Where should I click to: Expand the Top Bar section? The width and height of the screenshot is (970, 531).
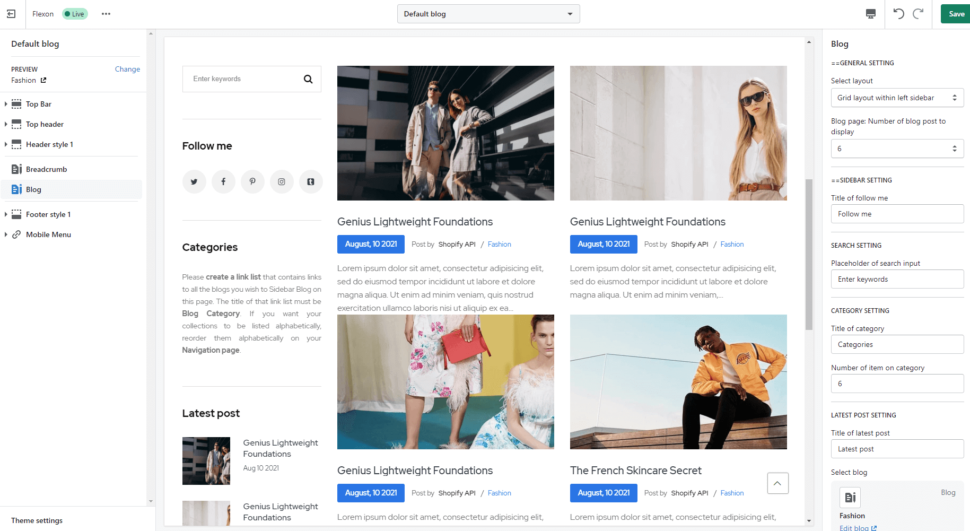[x=6, y=104]
